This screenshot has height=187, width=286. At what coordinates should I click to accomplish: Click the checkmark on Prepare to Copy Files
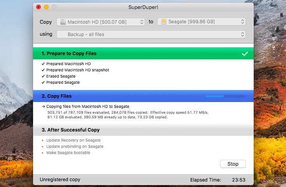(x=245, y=54)
